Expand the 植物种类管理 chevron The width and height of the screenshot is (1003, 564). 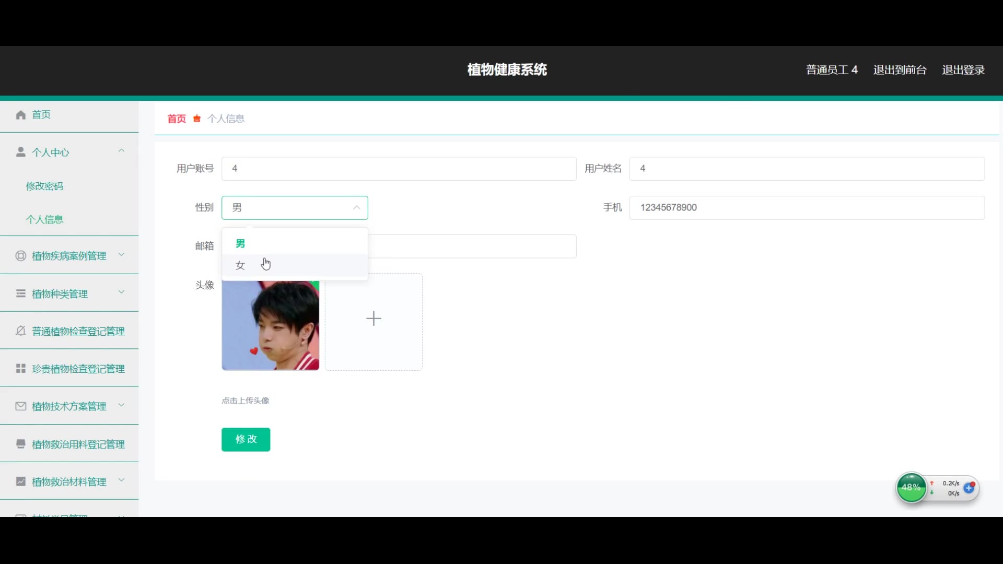[121, 292]
